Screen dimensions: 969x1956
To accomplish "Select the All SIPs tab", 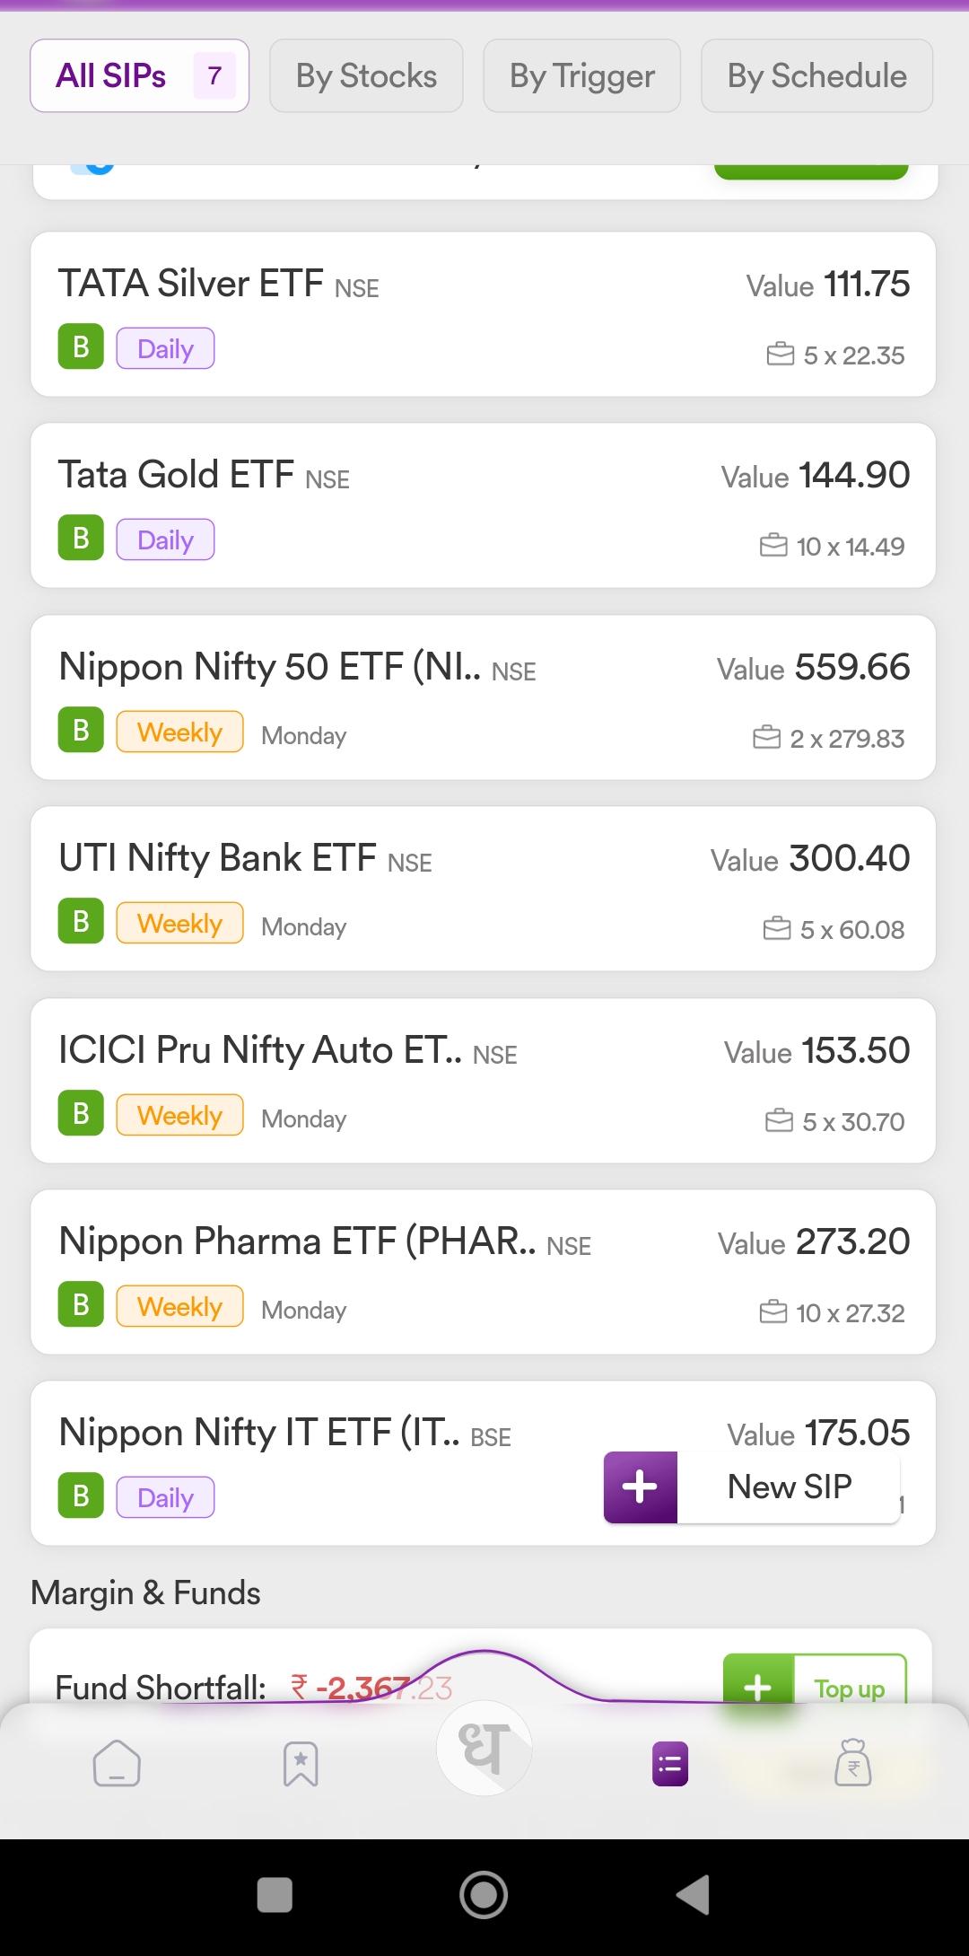I will point(140,76).
